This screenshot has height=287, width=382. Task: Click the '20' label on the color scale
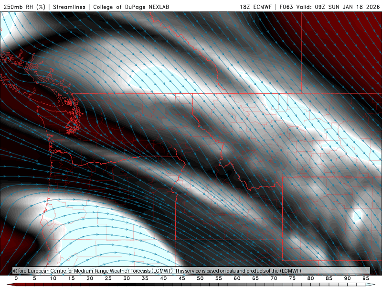click(x=90, y=278)
